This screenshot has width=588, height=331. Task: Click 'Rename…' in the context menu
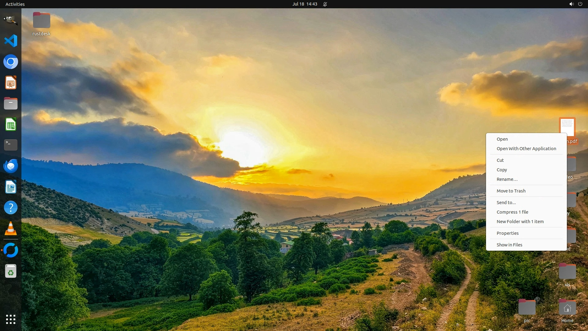pos(507,179)
